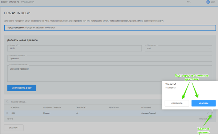Toggle the eye icon in row 11101
This screenshot has height=135, width=218.
click(7, 113)
